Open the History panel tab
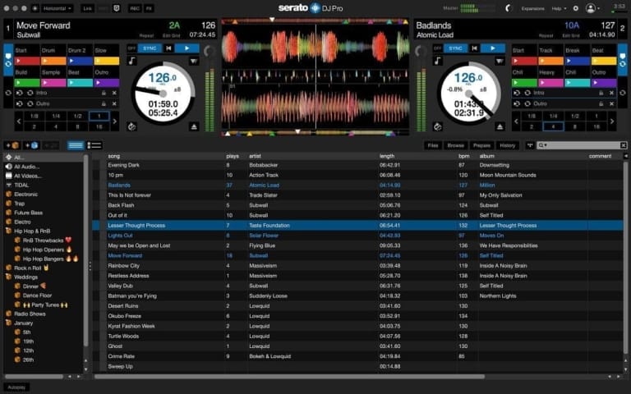 (x=507, y=145)
